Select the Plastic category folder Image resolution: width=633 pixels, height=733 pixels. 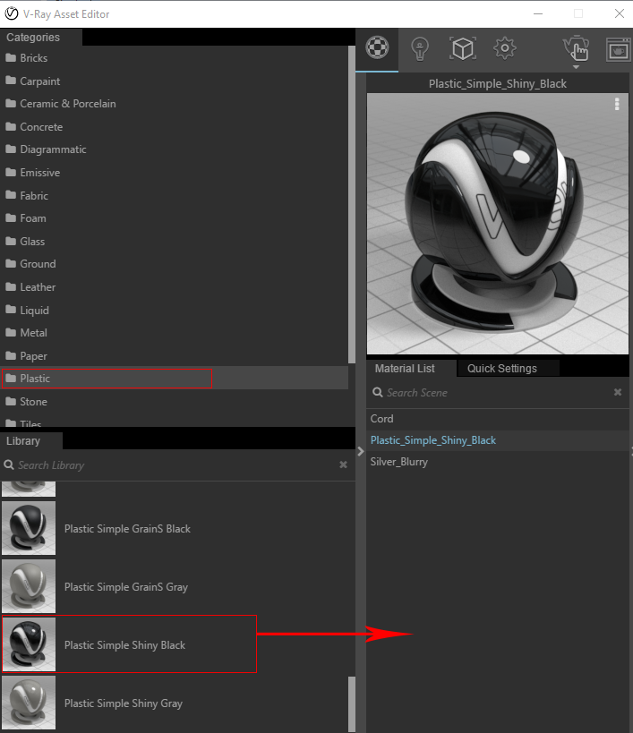point(175,379)
